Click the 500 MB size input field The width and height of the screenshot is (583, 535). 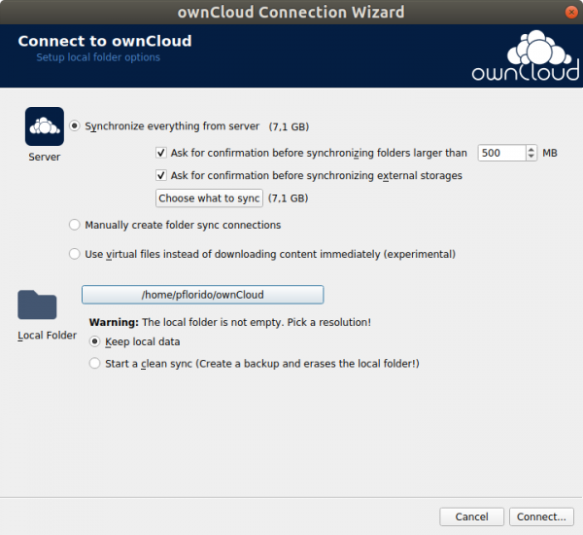(502, 153)
